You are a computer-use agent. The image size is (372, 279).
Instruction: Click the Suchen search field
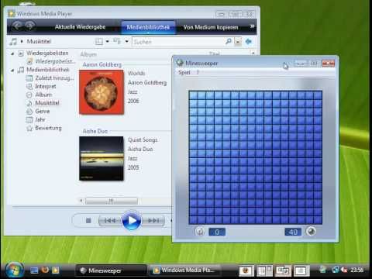(178, 42)
